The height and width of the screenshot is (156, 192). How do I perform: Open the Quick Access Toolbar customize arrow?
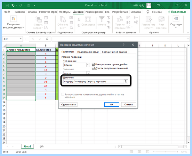click(x=35, y=5)
